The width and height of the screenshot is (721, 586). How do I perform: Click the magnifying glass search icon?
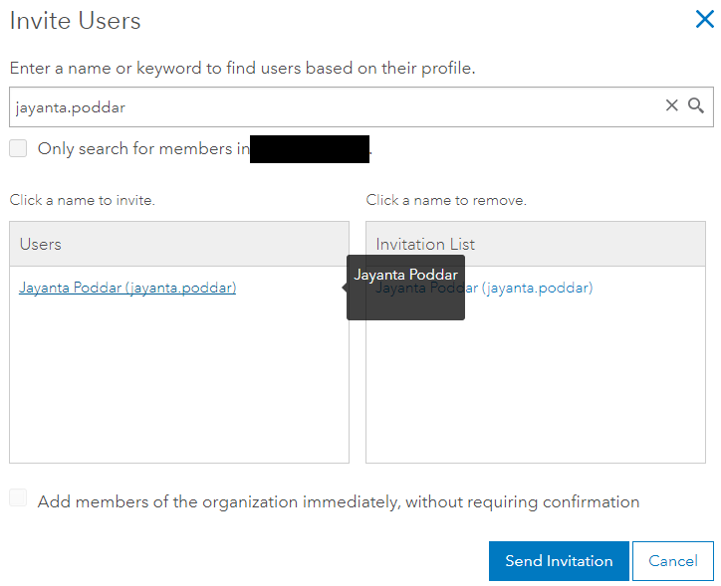696,105
